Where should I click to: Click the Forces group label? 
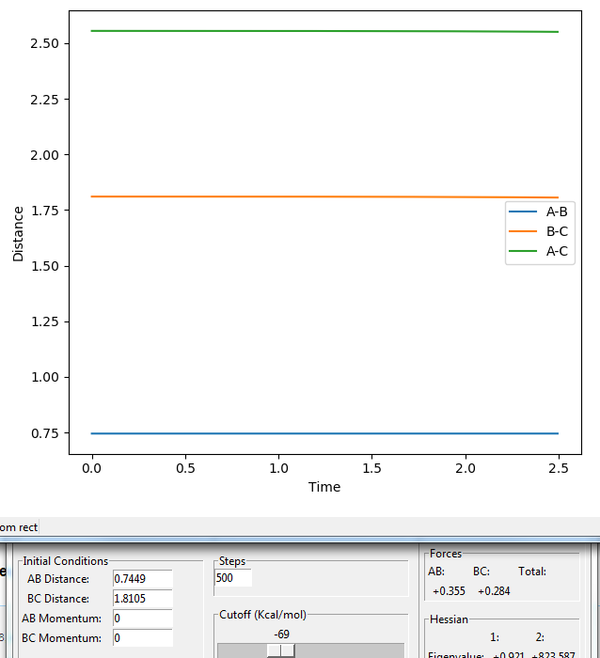[446, 554]
